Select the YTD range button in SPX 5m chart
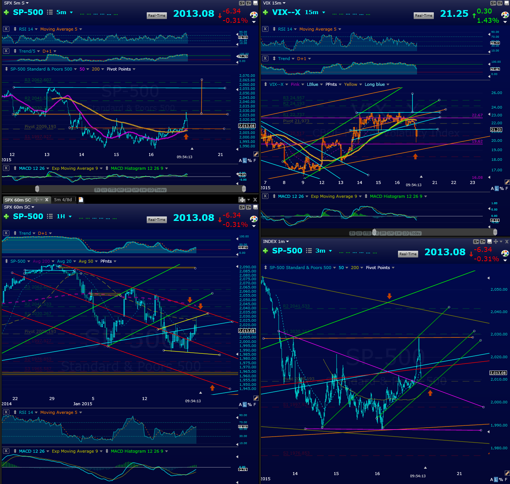The height and width of the screenshot is (484, 510). coord(112,190)
